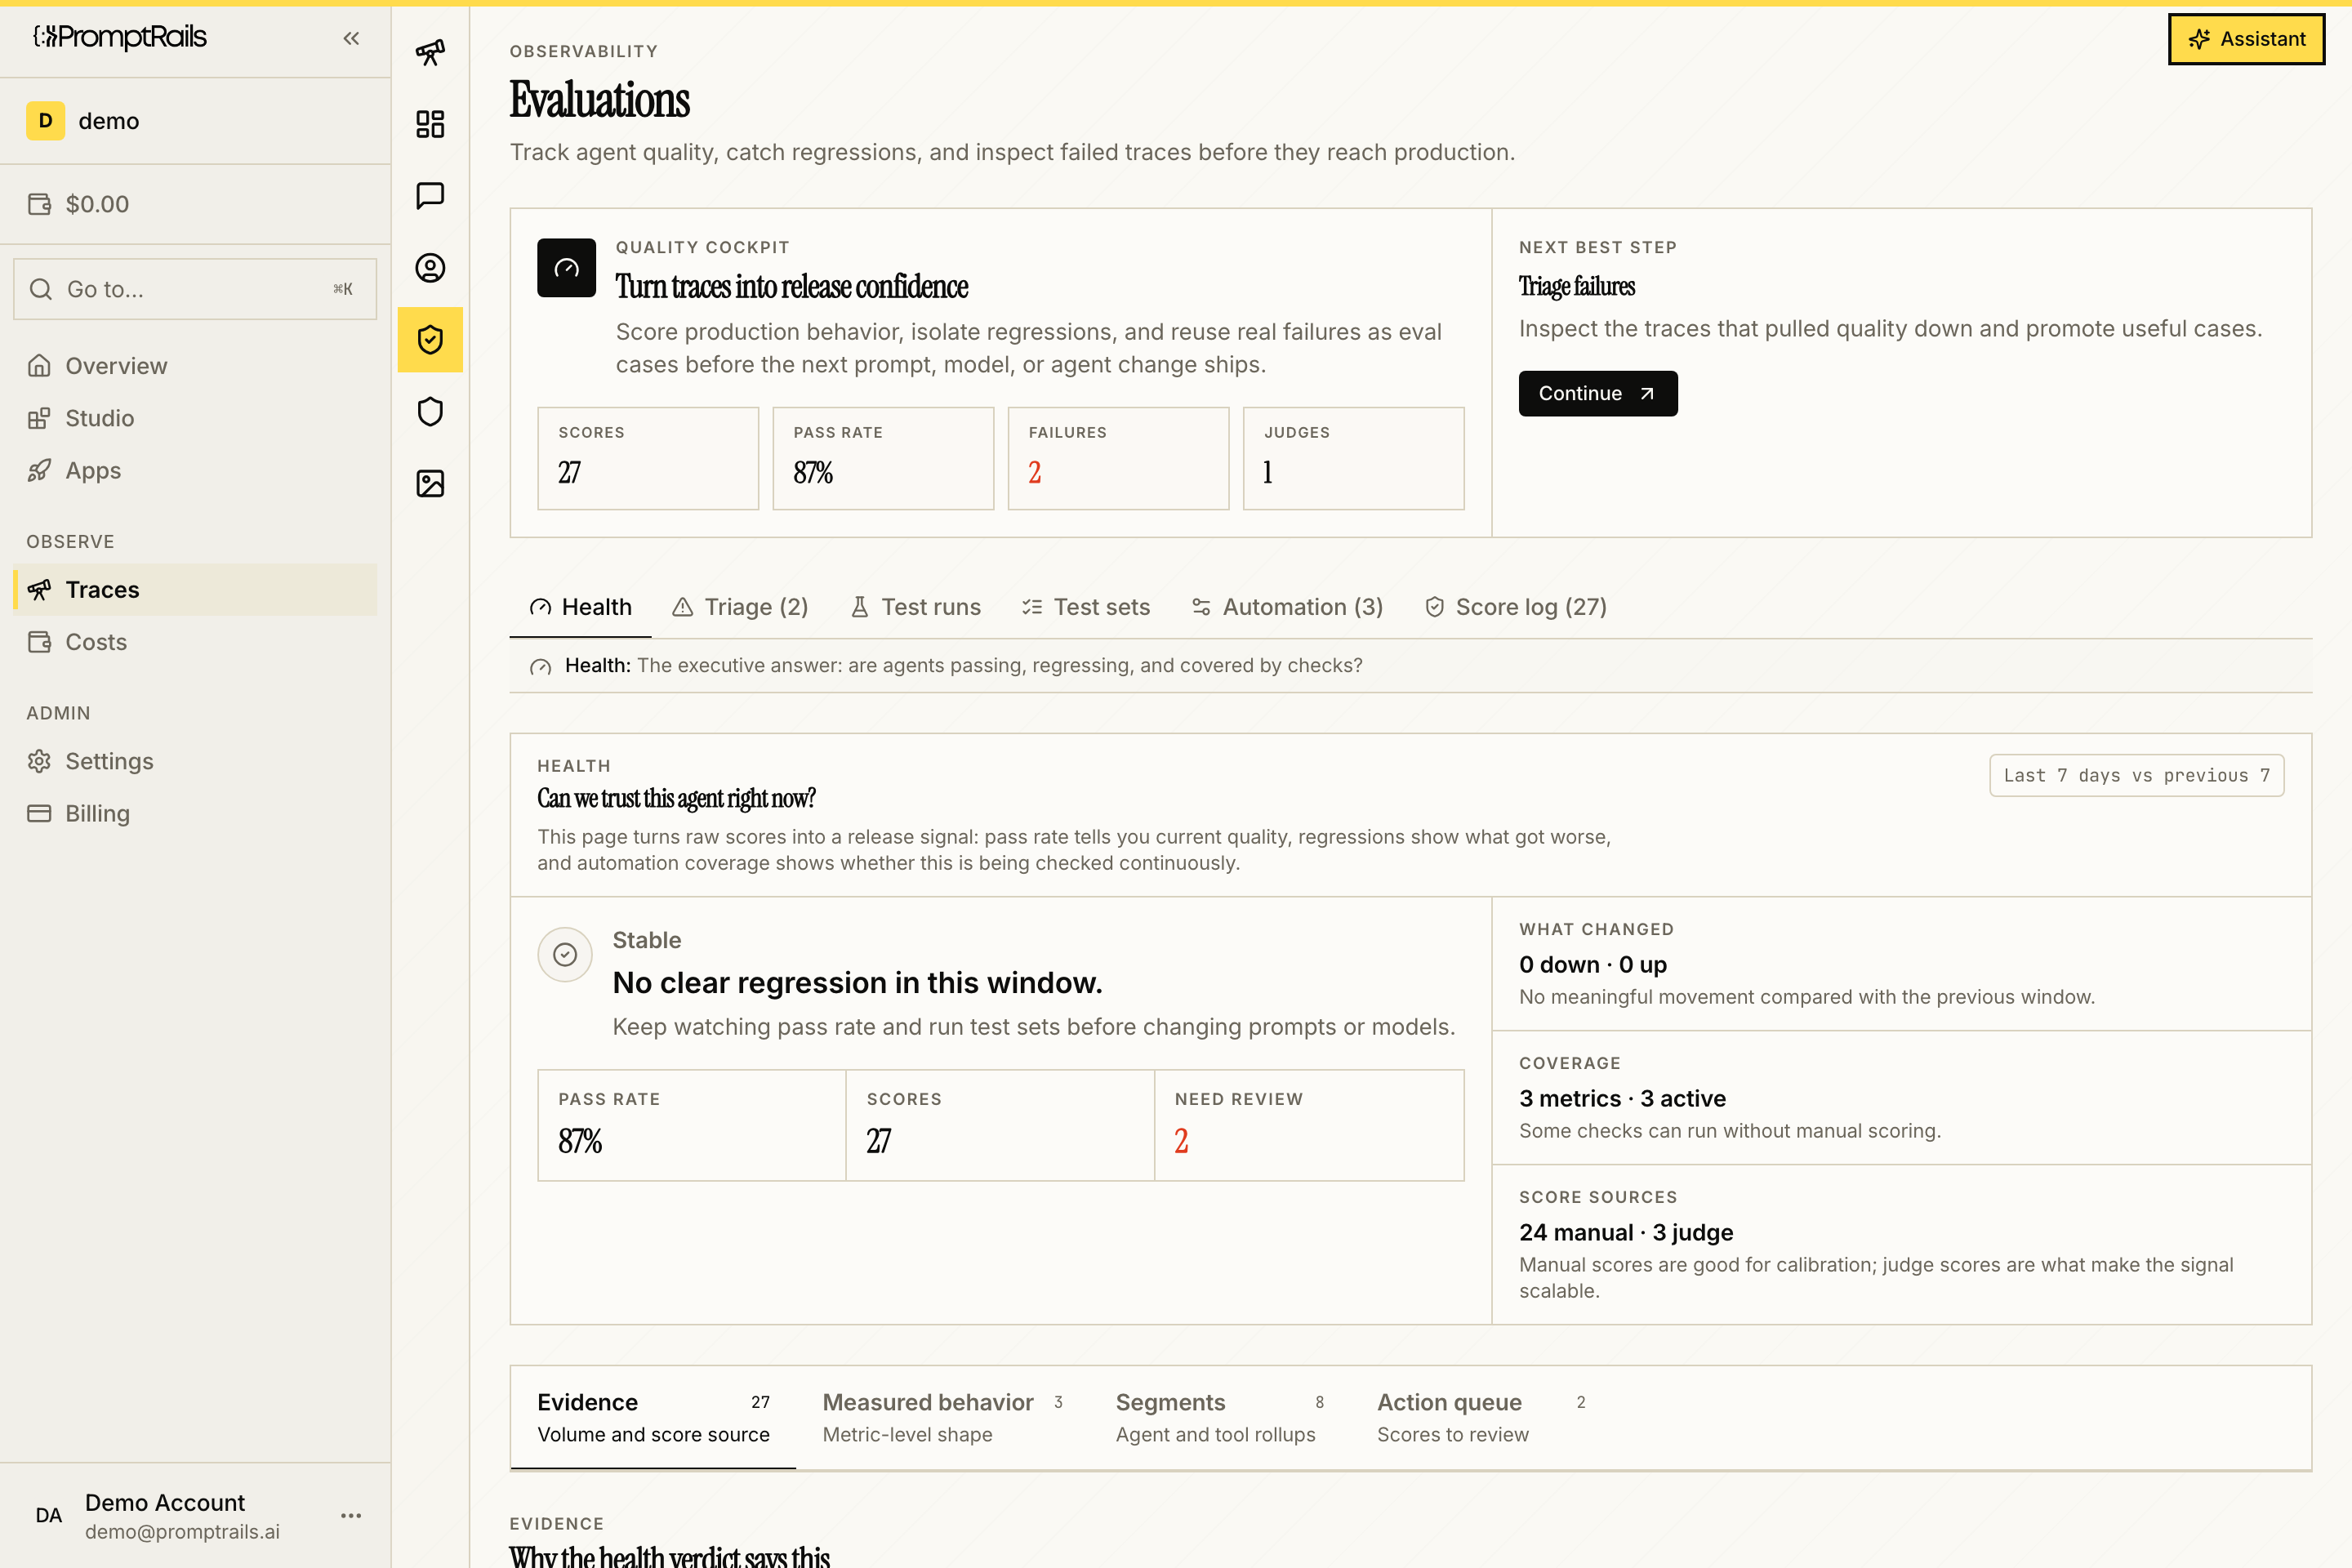Open the $0.00 balance entry

[x=195, y=204]
